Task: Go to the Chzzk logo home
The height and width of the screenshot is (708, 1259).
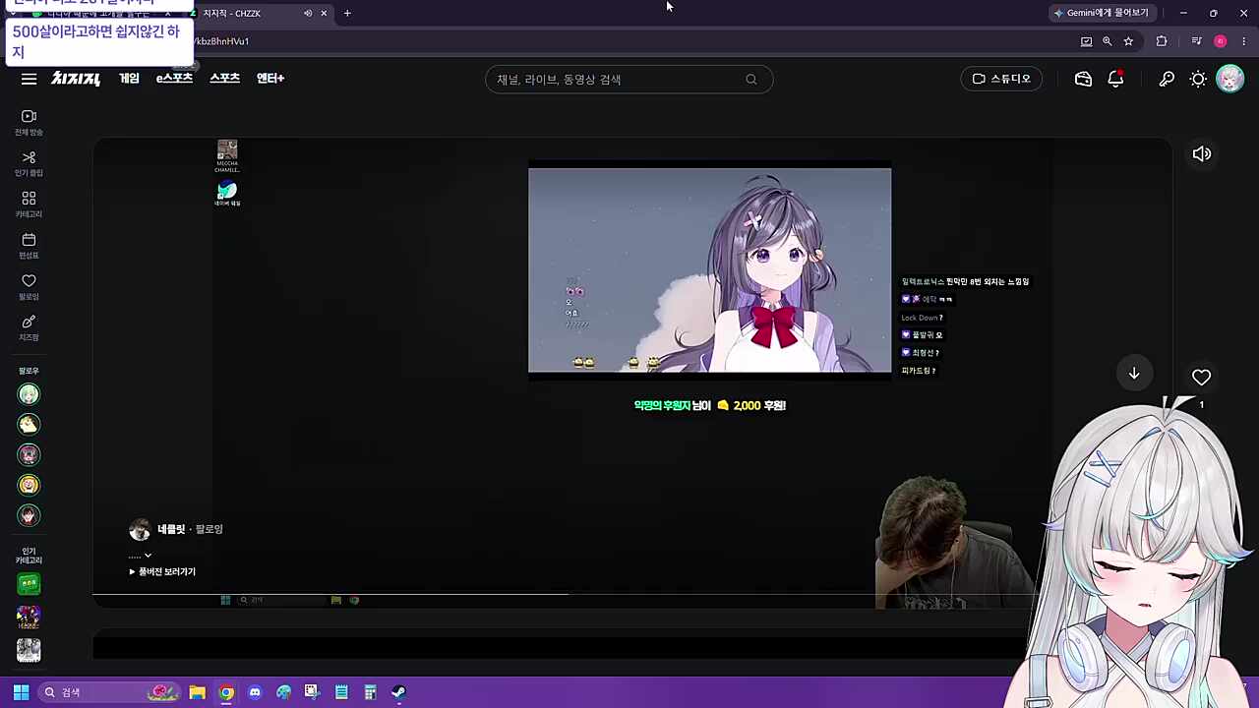Action: (x=76, y=79)
